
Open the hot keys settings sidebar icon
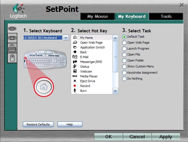tap(12, 29)
